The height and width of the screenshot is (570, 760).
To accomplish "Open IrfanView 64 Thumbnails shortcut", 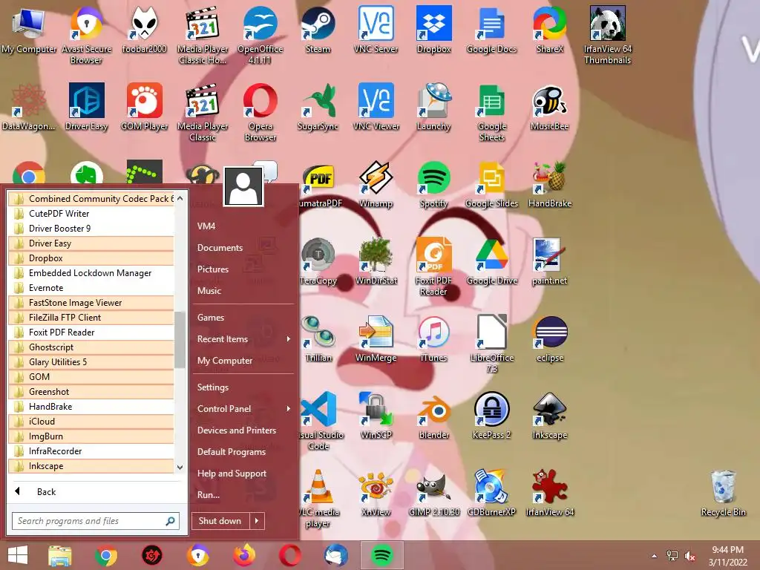I will click(x=607, y=35).
